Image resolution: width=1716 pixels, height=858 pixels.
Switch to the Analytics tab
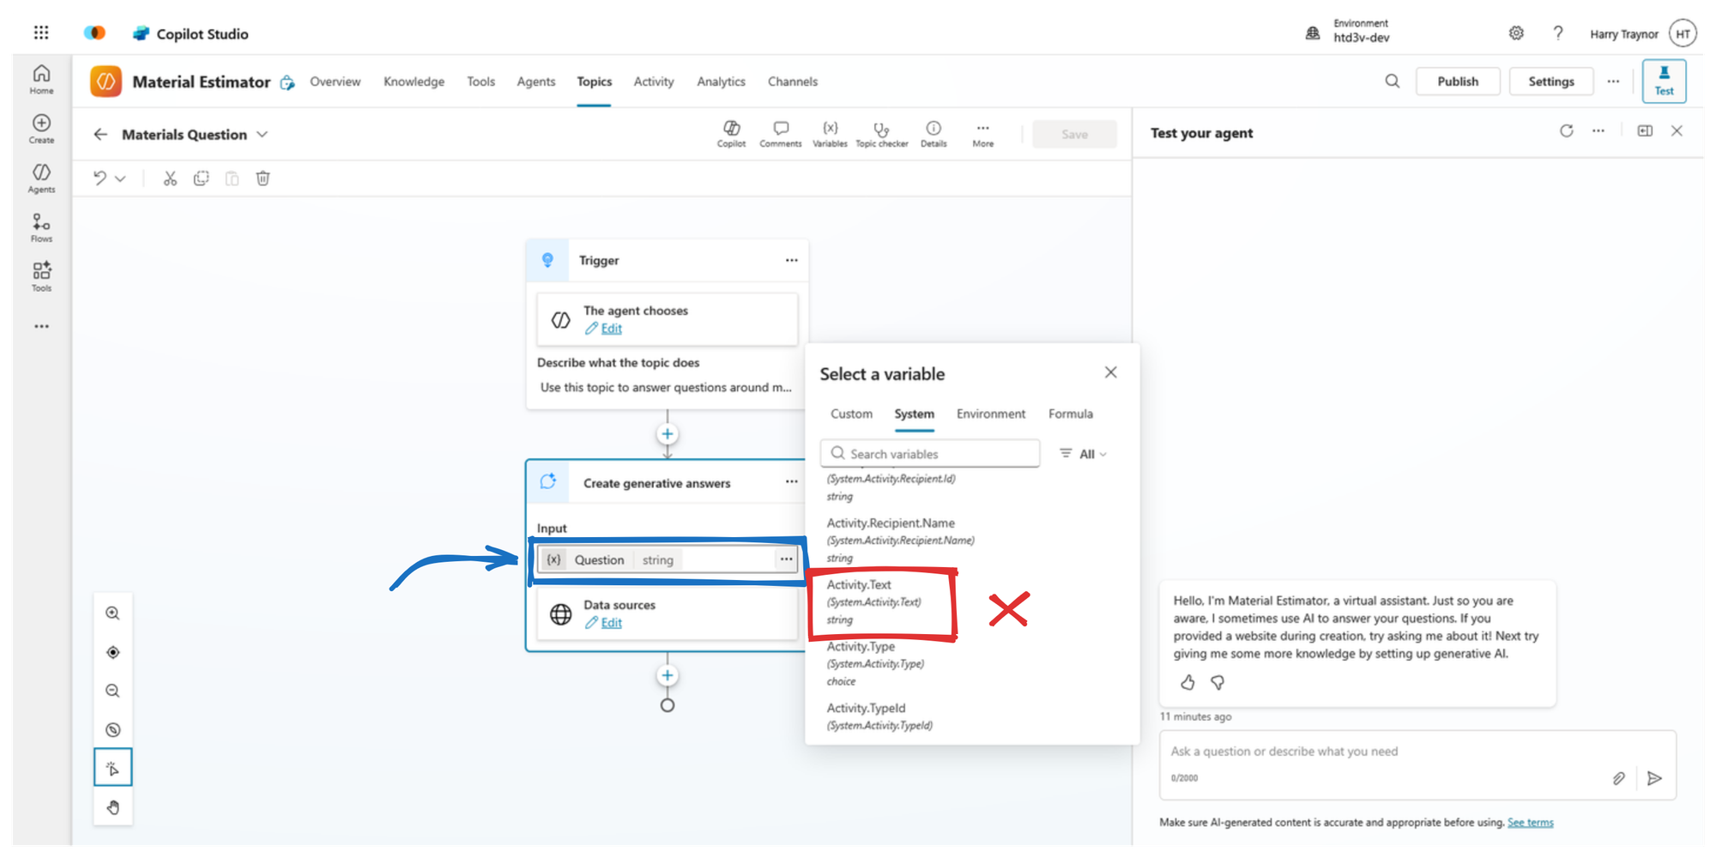tap(721, 82)
